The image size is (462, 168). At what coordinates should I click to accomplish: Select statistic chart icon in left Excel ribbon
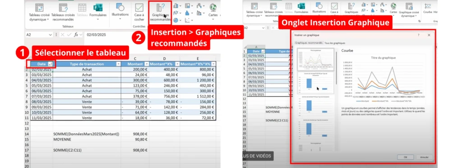click(x=187, y=13)
